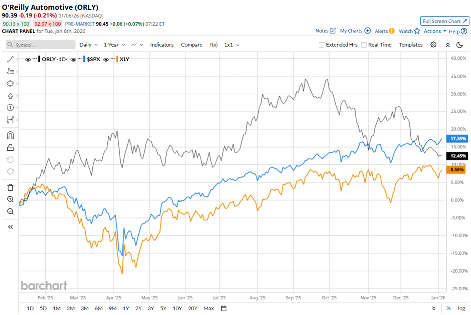
Task: Open My Charts plus icon
Action: (368, 31)
